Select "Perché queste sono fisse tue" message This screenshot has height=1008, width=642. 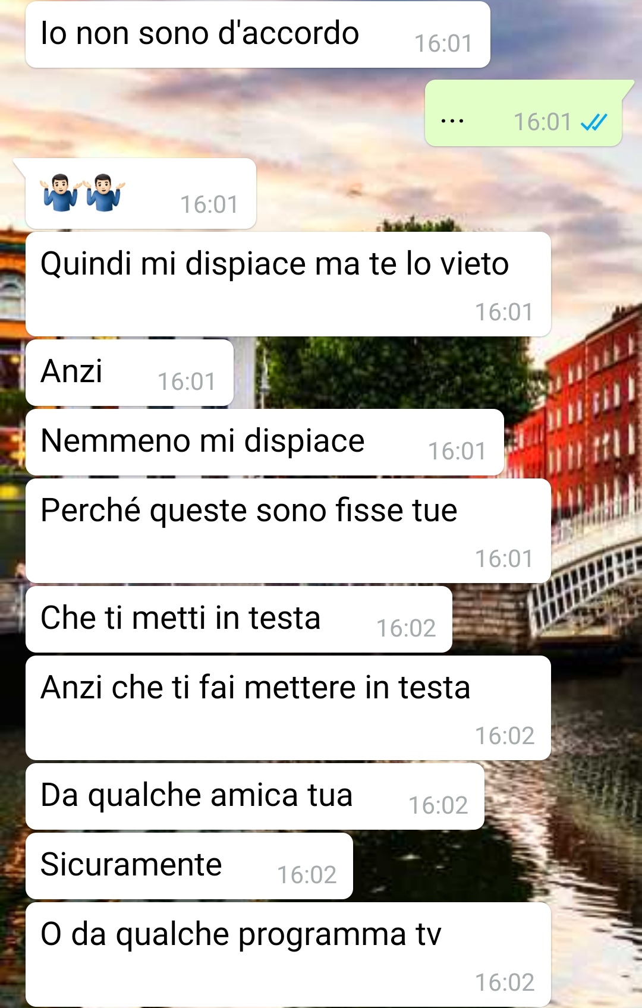pos(288,531)
